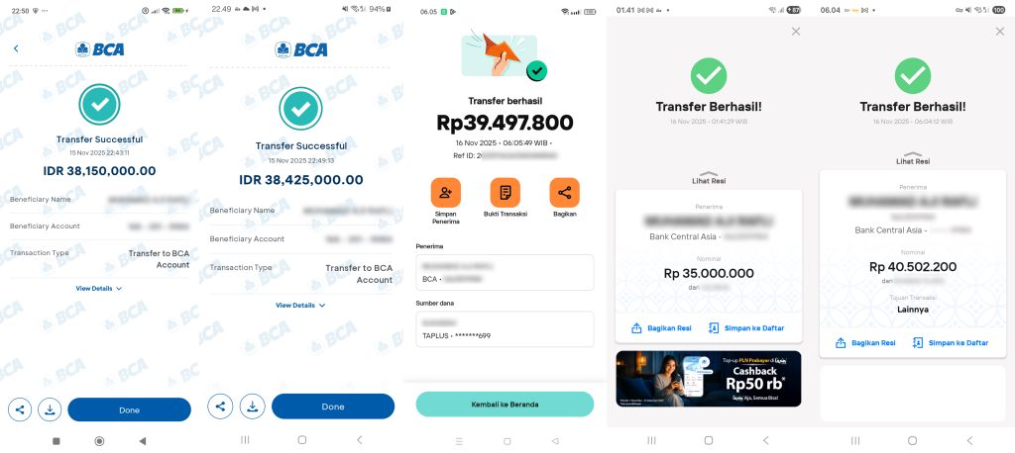Expand Lihat Resi above the Rp 40.502.200 receipt
Screen dimensions: 1015x453
tap(913, 157)
